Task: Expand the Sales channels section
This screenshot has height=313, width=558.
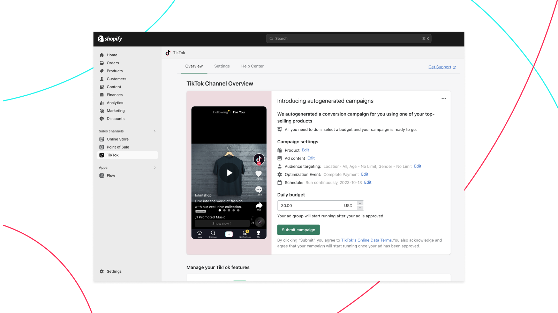Action: (155, 131)
